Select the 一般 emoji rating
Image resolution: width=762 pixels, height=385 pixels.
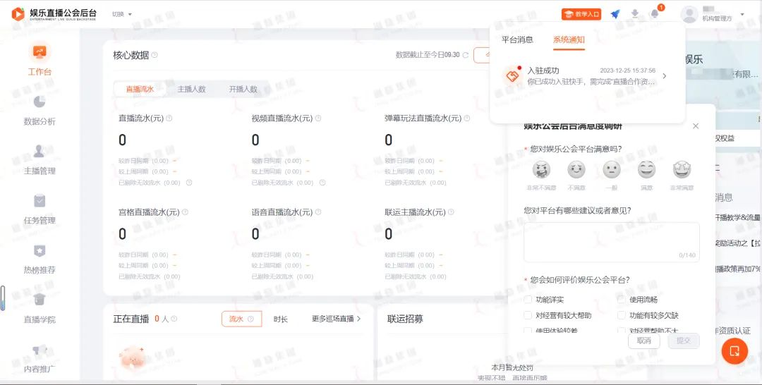pyautogui.click(x=611, y=169)
